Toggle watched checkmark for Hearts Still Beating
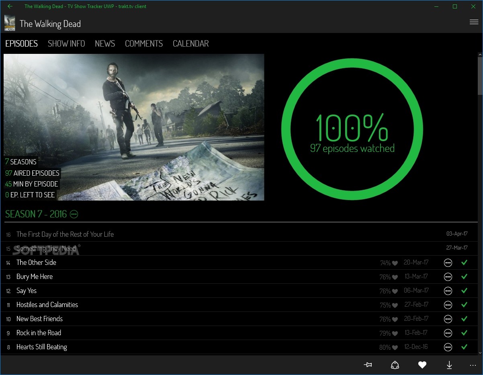 464,347
